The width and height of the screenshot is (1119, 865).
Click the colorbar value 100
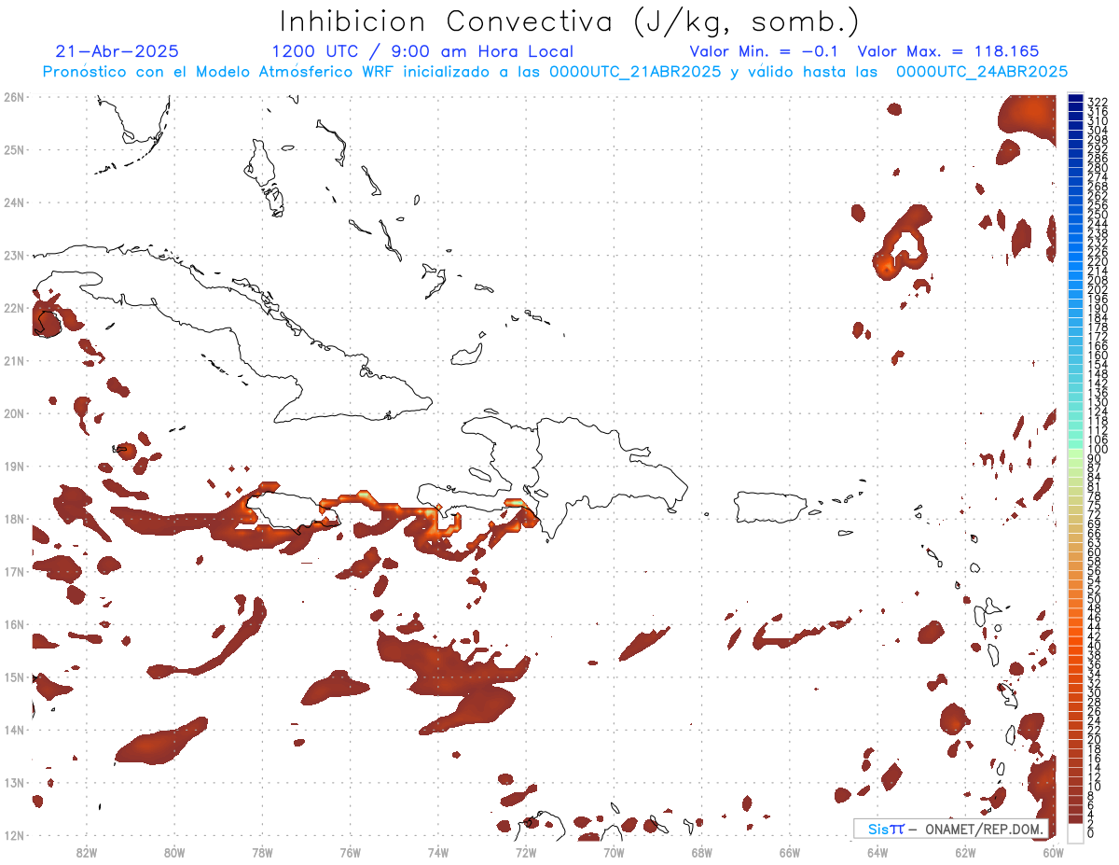[1098, 449]
